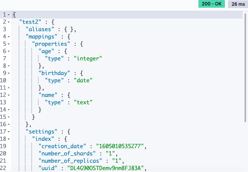The image size is (248, 172).
Task: Click the "integer" value text
Action: 88,58
